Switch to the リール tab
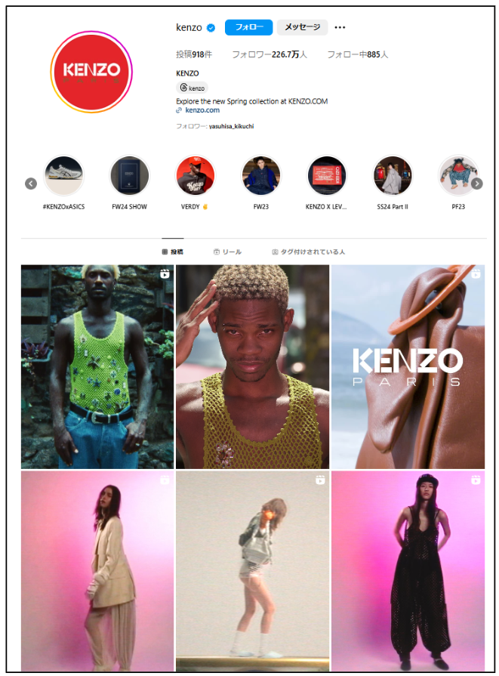The height and width of the screenshot is (676, 499). tap(227, 252)
